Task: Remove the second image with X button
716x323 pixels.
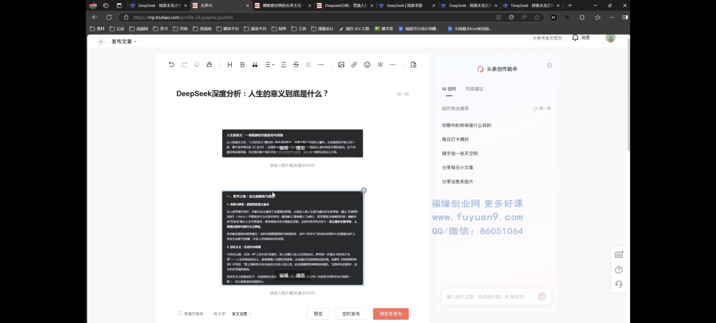Action: pos(364,191)
